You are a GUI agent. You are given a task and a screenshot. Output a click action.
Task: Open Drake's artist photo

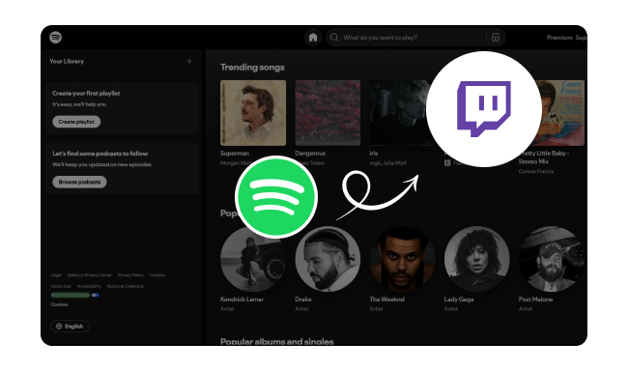point(328,259)
